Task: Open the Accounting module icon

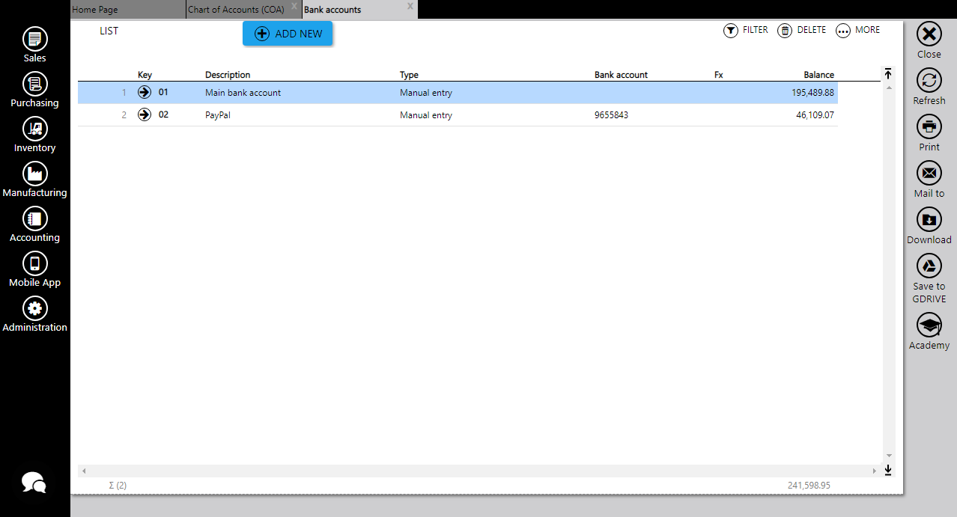Action: pos(35,218)
